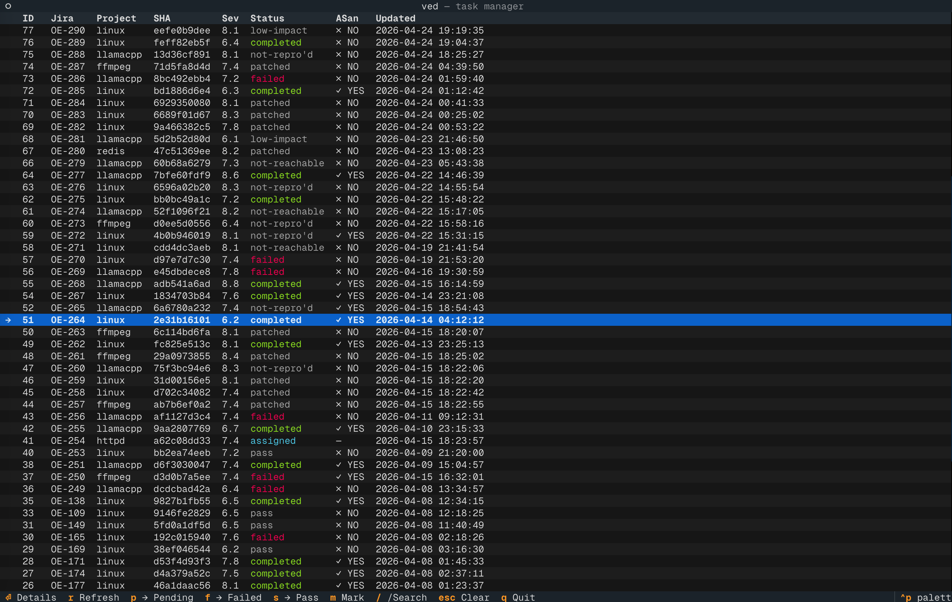This screenshot has width=952, height=602.
Task: Click timestamp 2026-04-15 18:22:42
Action: click(430, 392)
